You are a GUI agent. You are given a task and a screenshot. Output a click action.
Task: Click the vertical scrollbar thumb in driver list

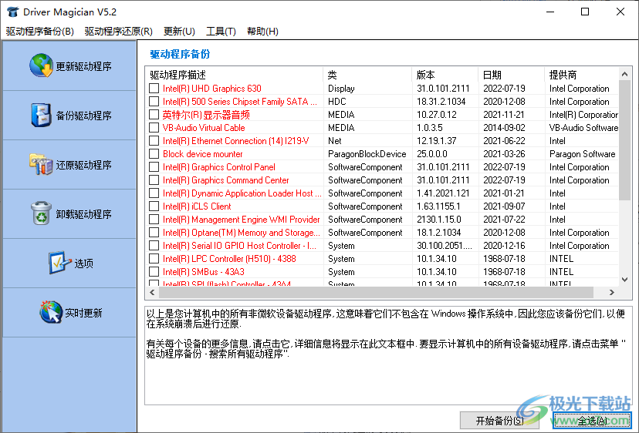click(x=624, y=140)
